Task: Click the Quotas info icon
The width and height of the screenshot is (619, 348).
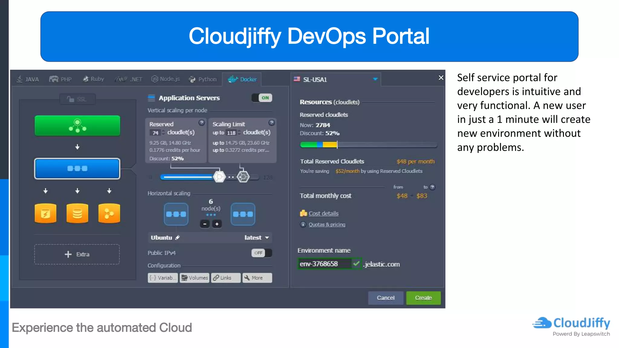Action: [303, 224]
